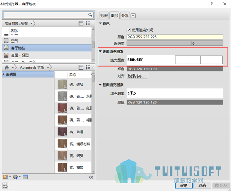231x191 pixels.
Task: Click the 应用(A) button
Action: [x=221, y=186]
